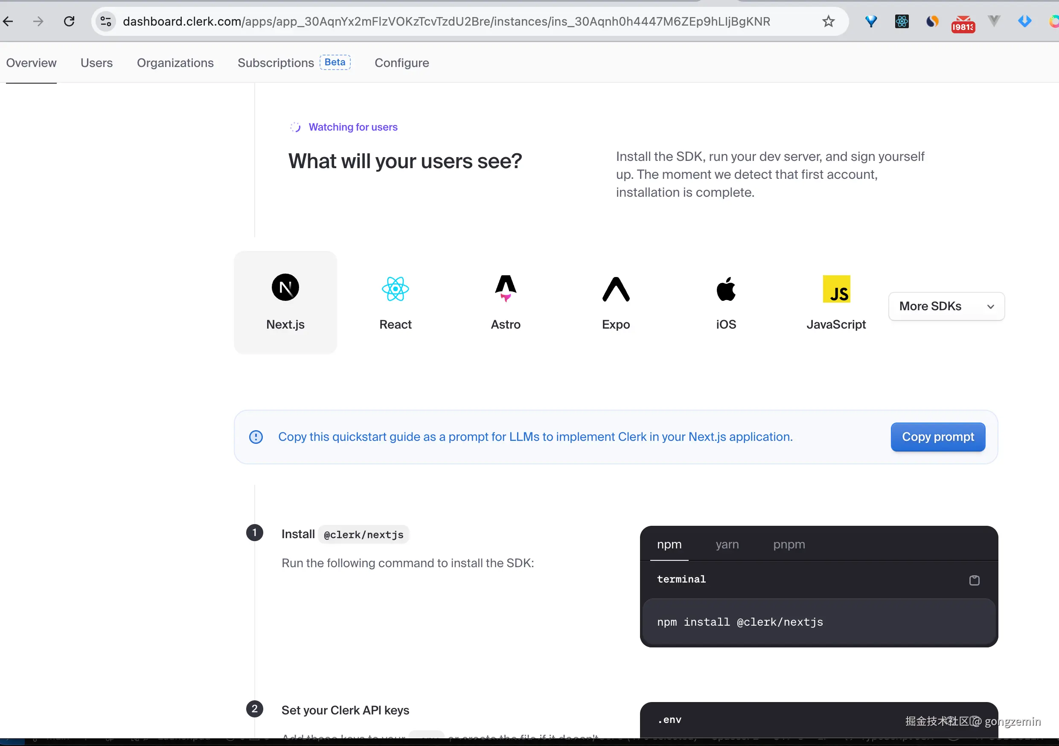Select the JavaScript JS icon

pos(836,289)
